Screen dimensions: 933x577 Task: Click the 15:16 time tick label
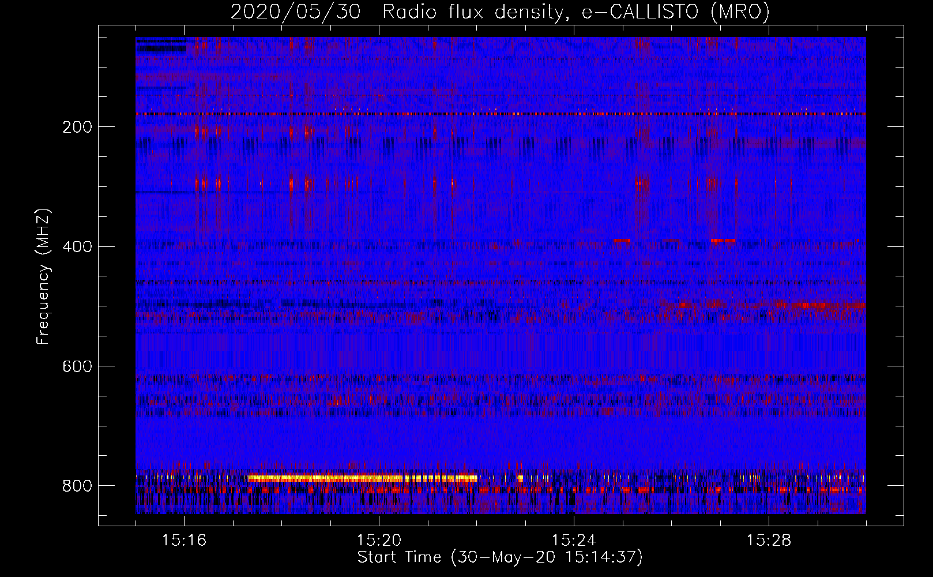coord(184,541)
